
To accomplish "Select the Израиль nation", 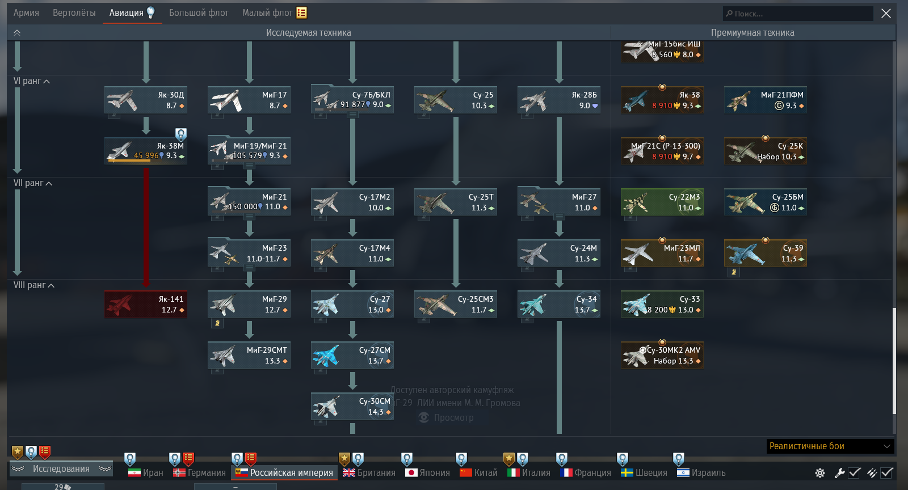I will 701,472.
